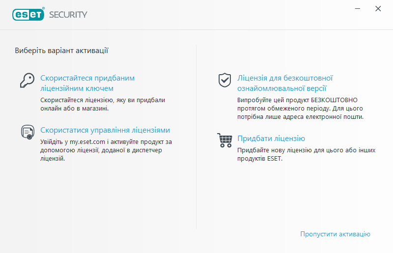The height and width of the screenshot is (253, 393).
Task: Open the "Придбати ліцензію" link
Action: [271, 139]
